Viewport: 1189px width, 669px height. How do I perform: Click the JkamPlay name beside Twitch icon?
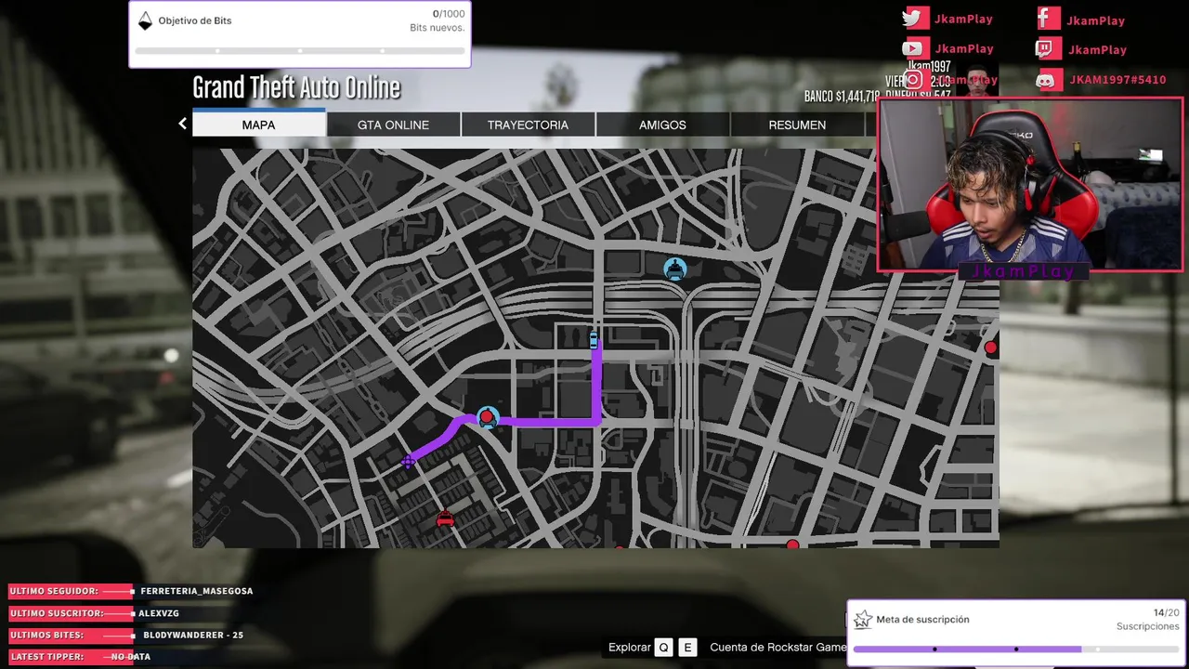[1097, 50]
